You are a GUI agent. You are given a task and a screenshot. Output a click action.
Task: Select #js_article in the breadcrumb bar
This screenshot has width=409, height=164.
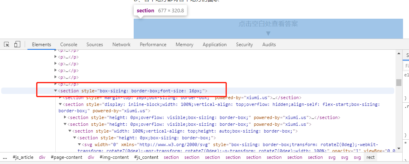(x=23, y=157)
